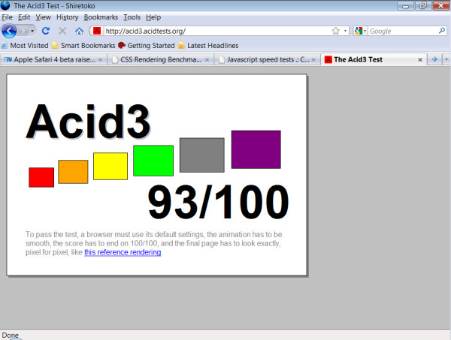The image size is (451, 340).
Task: Open the History menu
Action: [x=68, y=17]
